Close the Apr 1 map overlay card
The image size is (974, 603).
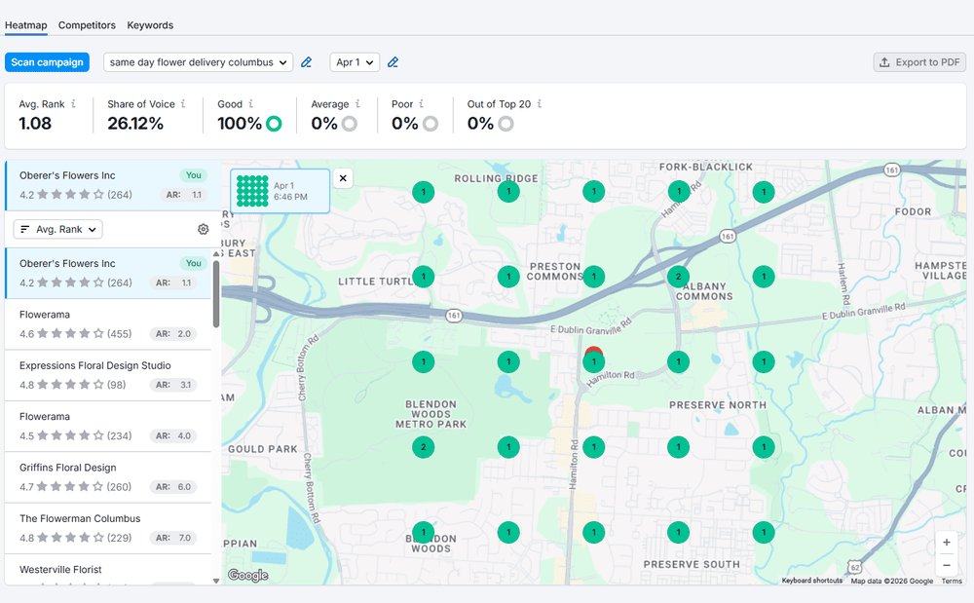tap(343, 178)
